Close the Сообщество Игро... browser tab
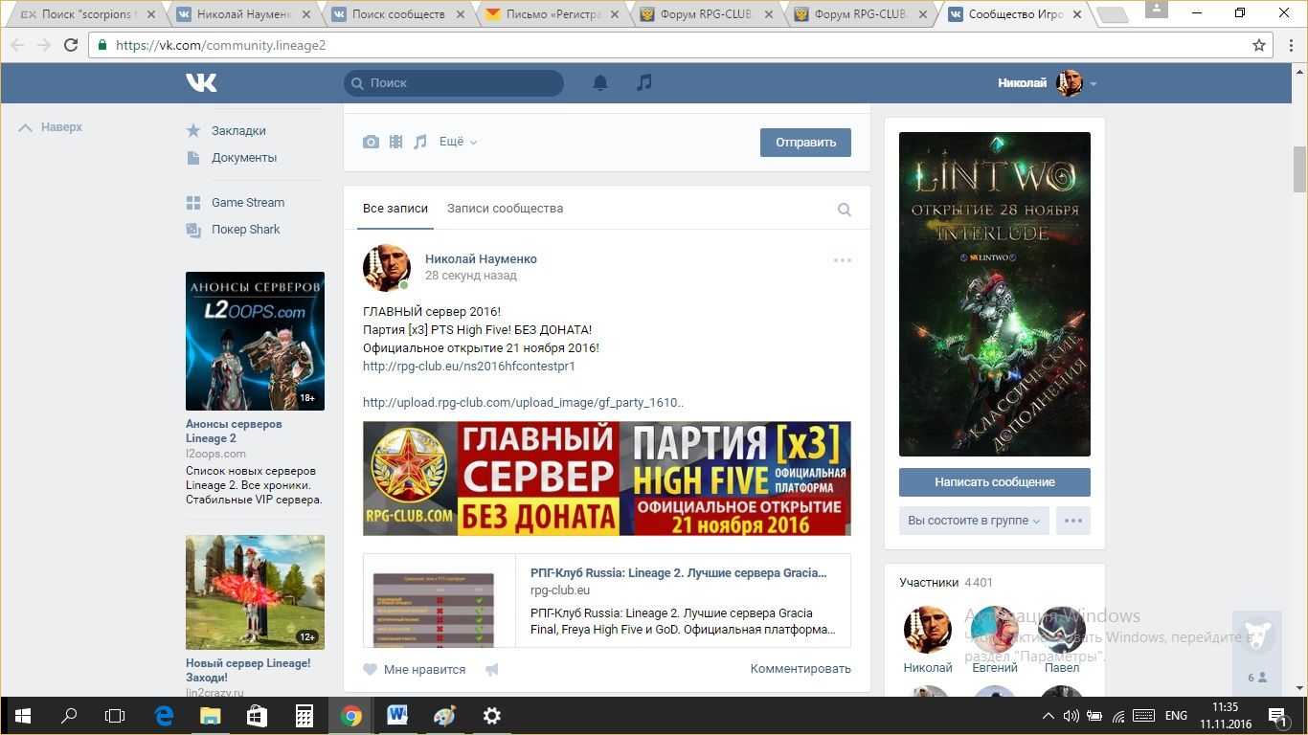This screenshot has height=735, width=1308. click(x=1077, y=14)
